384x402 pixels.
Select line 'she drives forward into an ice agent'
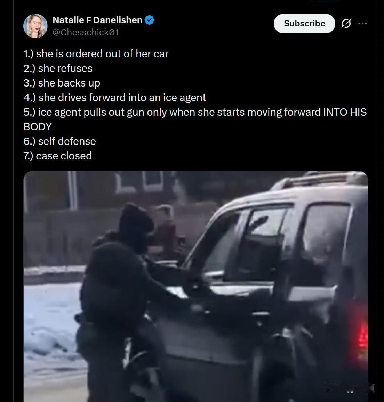(x=122, y=98)
